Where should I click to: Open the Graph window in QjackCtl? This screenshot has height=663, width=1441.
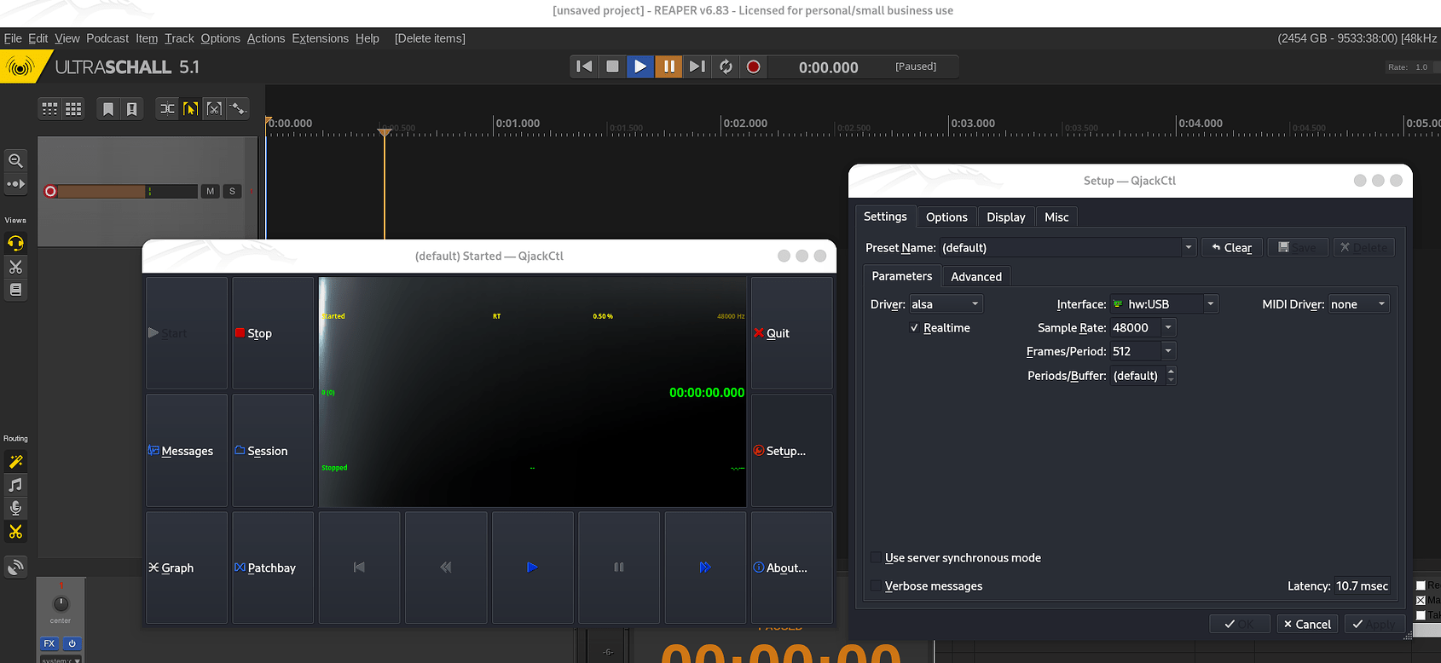[x=187, y=568]
